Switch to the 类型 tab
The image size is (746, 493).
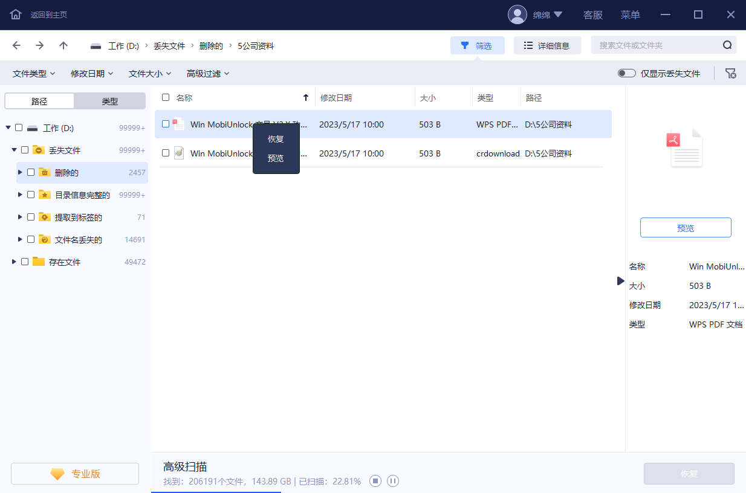(x=110, y=101)
